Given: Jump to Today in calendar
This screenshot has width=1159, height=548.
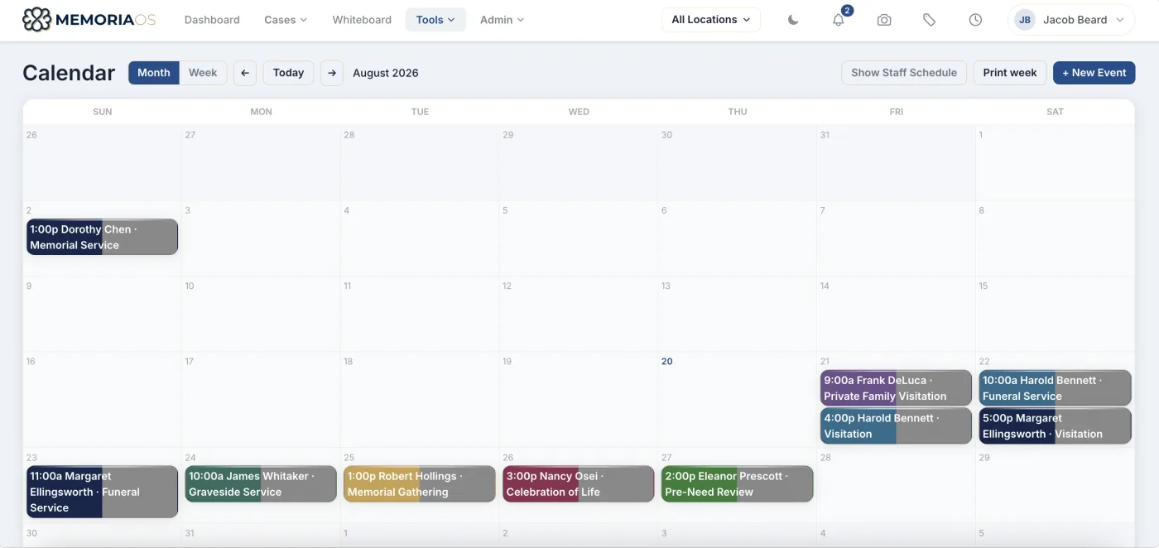Looking at the screenshot, I should [288, 73].
